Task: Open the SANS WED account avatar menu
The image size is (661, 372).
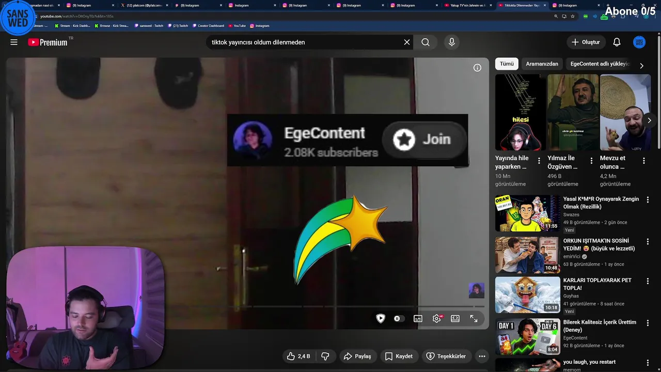Action: [639, 42]
